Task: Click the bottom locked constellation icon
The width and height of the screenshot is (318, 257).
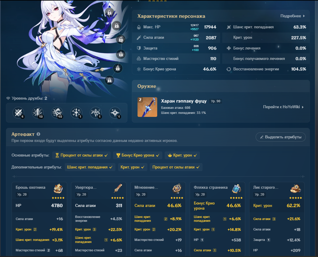Action: click(109, 80)
